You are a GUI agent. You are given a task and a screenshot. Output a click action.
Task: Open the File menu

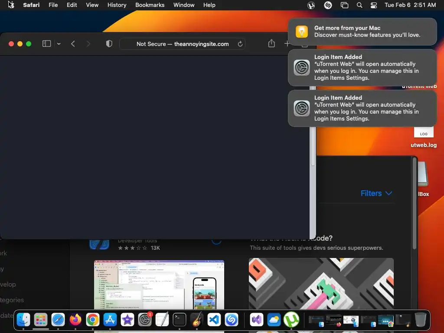53,5
